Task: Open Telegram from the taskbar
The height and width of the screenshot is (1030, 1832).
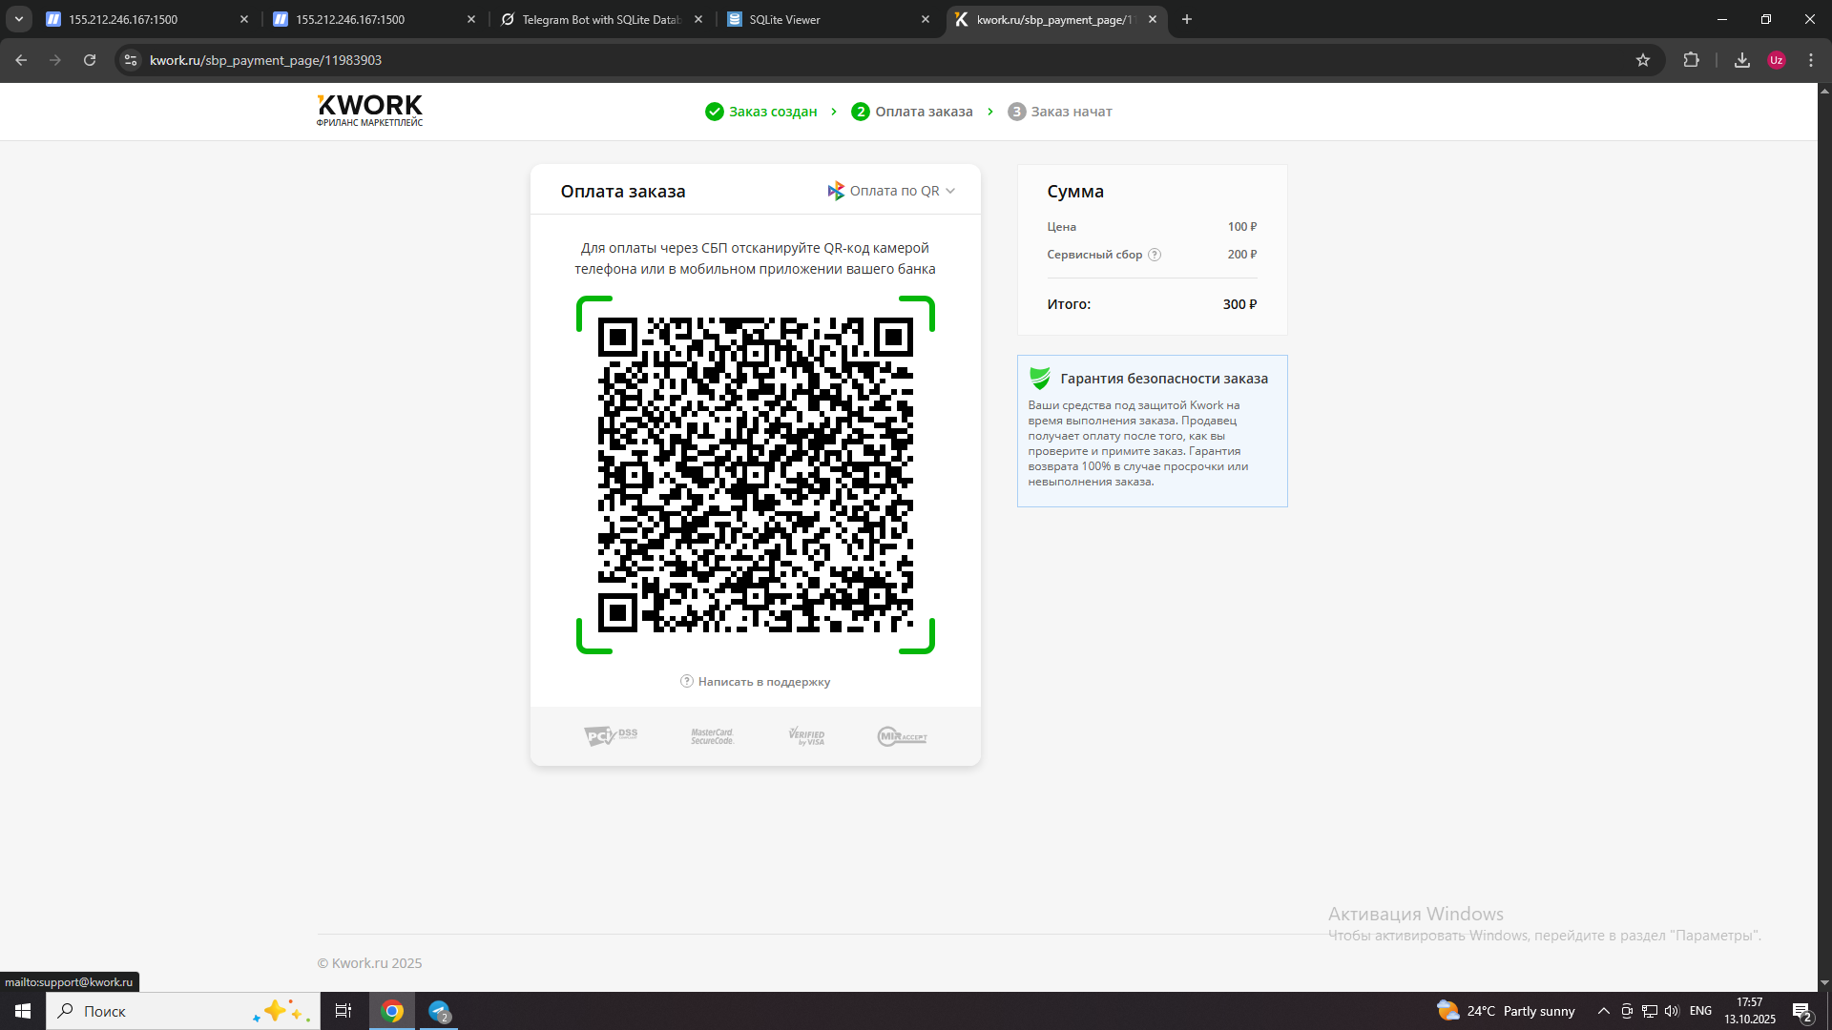Action: pos(439,1011)
